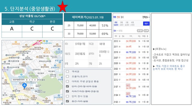Click grade A under 교통 column
Image resolution: width=192 pixels, height=108 pixels.
tap(12, 28)
